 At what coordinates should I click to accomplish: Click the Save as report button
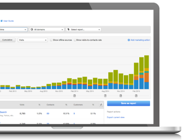[x=128, y=103]
